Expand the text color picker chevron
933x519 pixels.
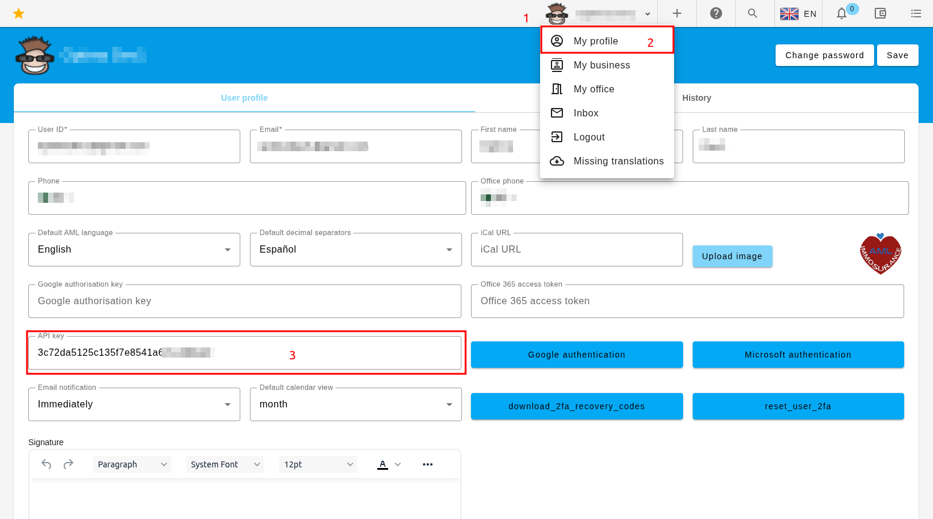tap(398, 464)
